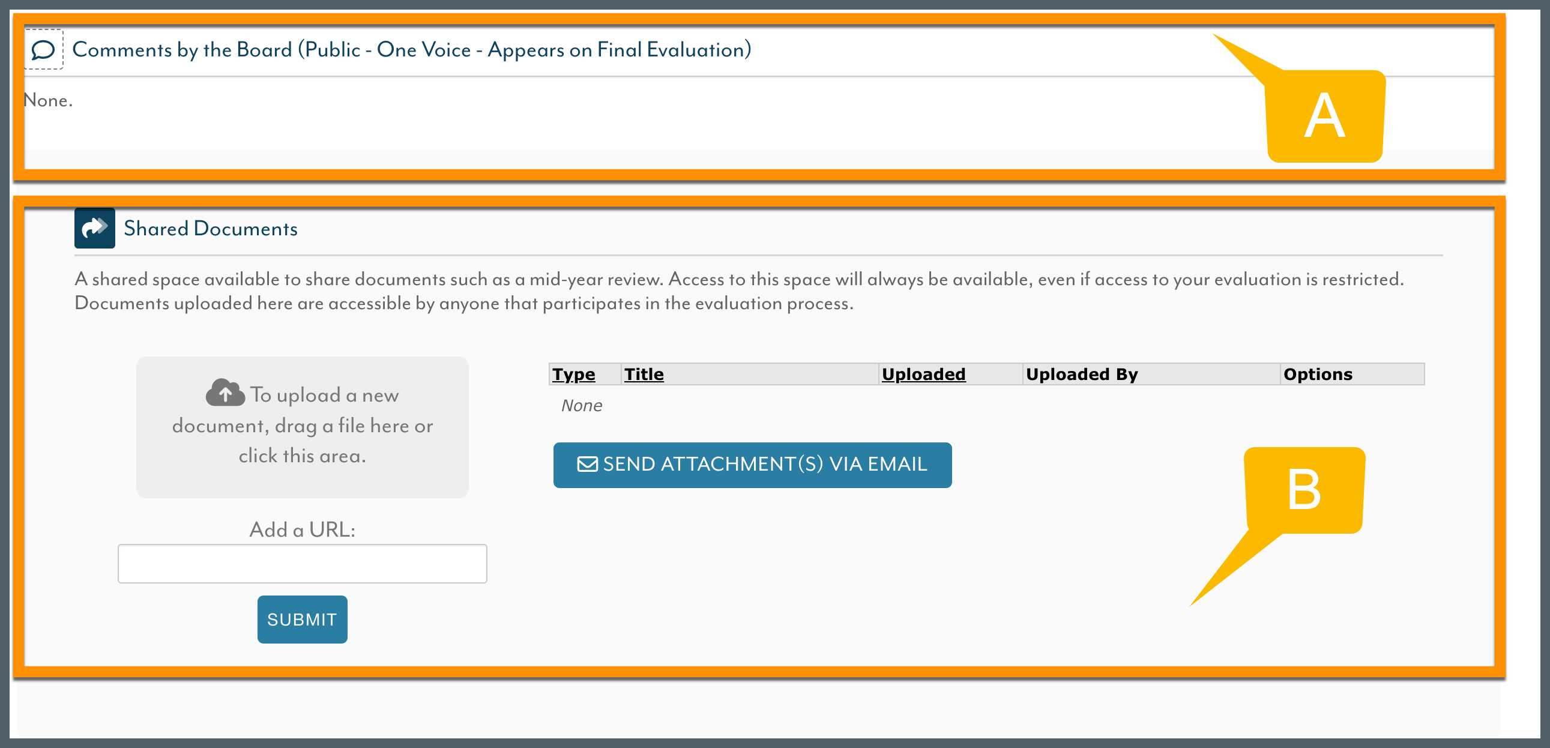Sort documents by Title column
Viewport: 1550px width, 748px height.
(x=644, y=375)
